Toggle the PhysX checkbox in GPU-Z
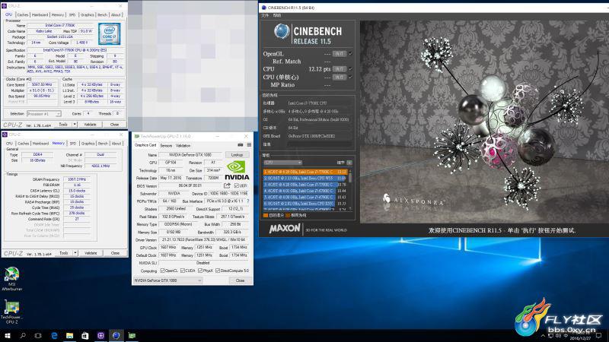Screen dimensions: 609x342 point(200,271)
